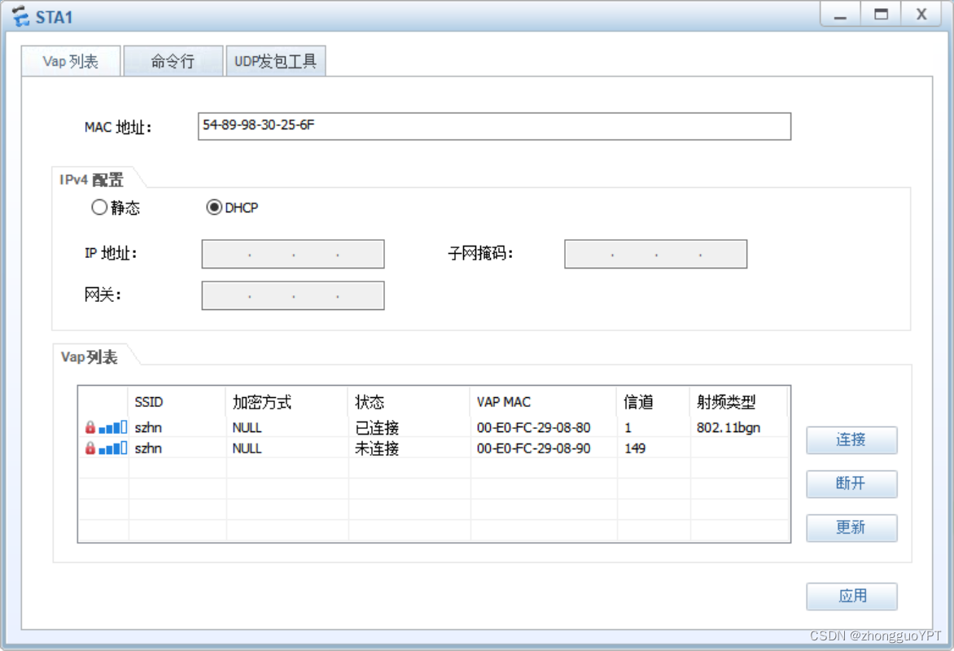Image resolution: width=954 pixels, height=651 pixels.
Task: Apply settings with the 应用 button
Action: [x=851, y=596]
